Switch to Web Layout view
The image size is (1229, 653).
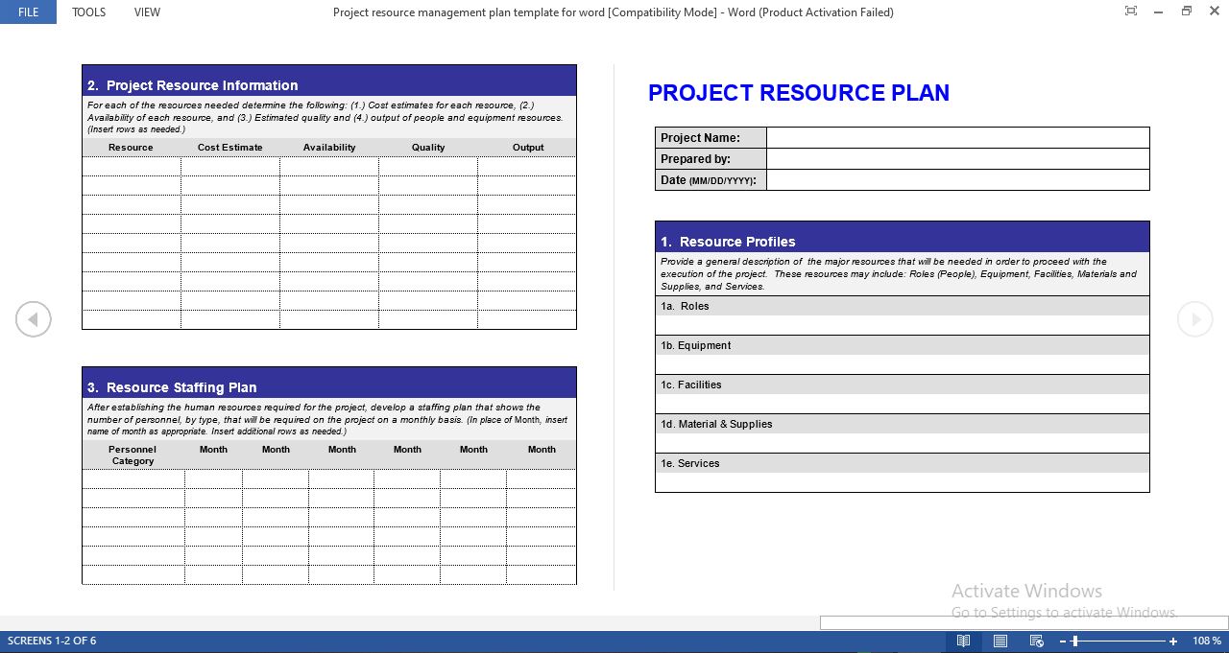click(x=1036, y=641)
